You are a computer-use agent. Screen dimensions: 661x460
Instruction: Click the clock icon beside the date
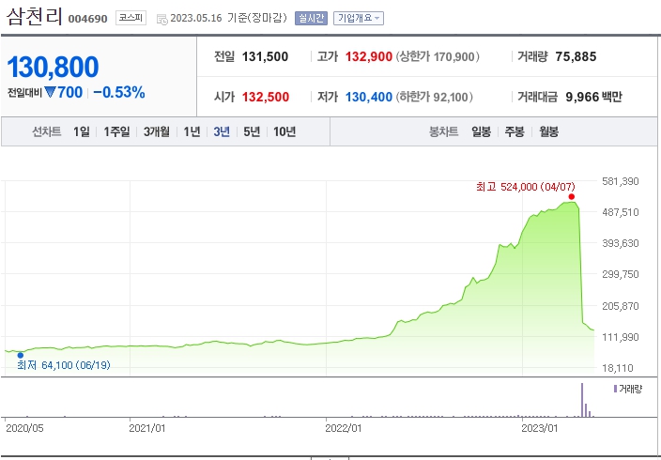[161, 19]
